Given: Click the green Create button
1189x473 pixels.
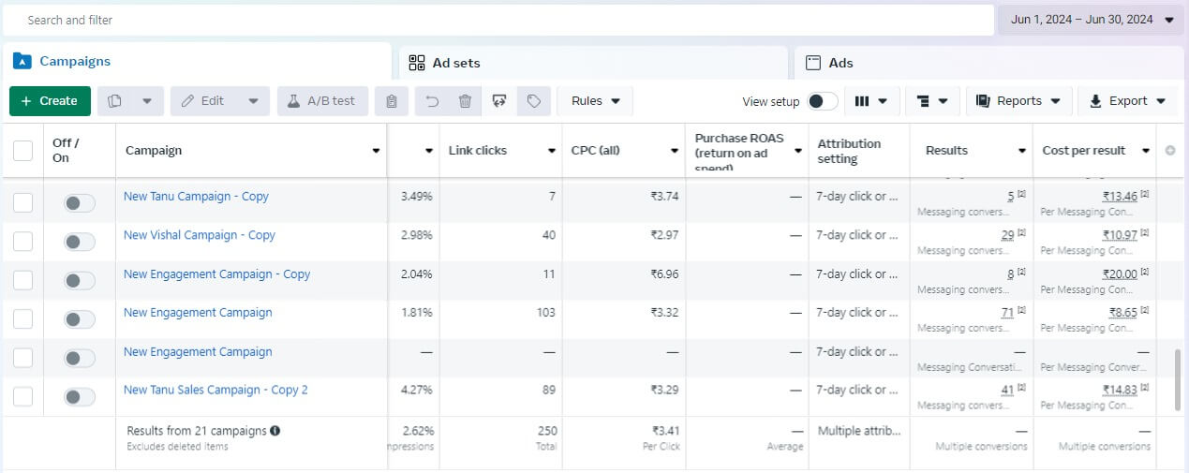Looking at the screenshot, I should point(50,101).
